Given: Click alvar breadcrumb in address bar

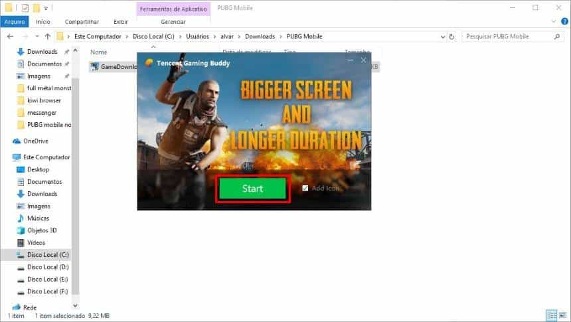Looking at the screenshot, I should coord(227,37).
